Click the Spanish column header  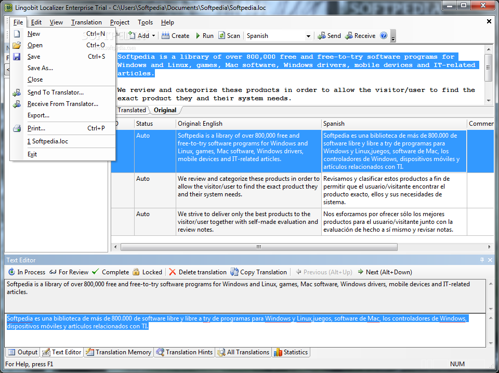pyautogui.click(x=394, y=123)
